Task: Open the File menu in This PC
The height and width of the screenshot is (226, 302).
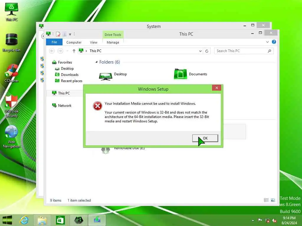Action: point(54,42)
